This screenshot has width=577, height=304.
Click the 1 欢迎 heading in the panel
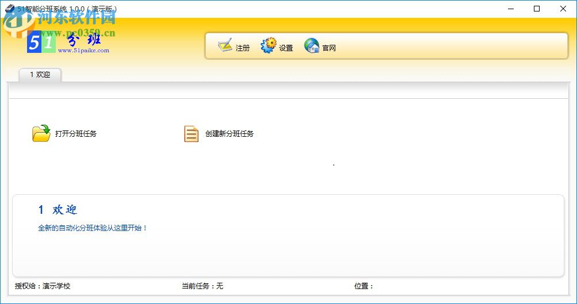pyautogui.click(x=58, y=210)
